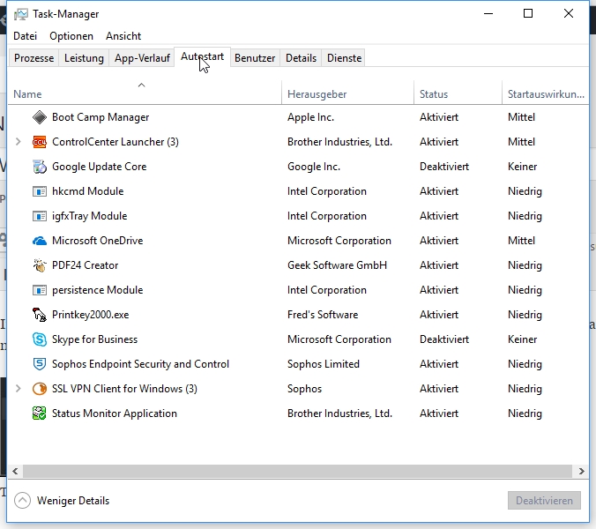
Task: Click the Status Monitor Application icon
Action: tap(40, 414)
